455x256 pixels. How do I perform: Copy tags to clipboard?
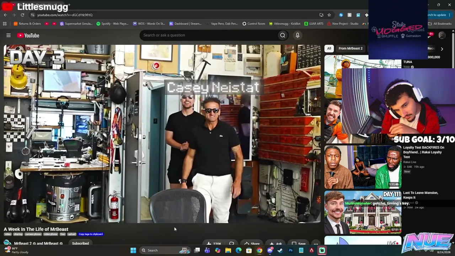point(91,234)
